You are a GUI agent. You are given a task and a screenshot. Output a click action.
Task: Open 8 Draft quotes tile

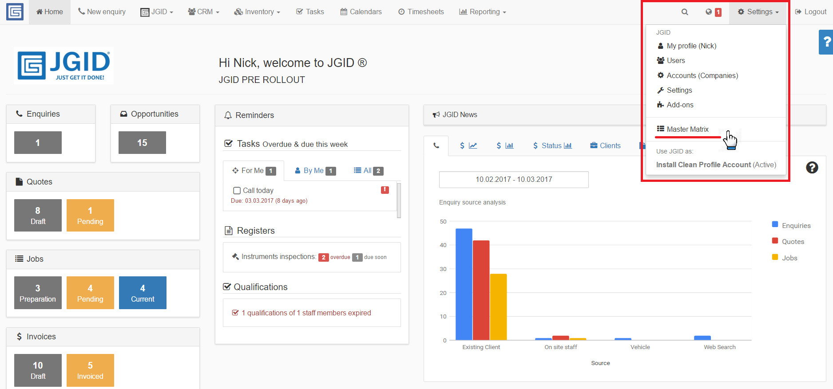(38, 216)
